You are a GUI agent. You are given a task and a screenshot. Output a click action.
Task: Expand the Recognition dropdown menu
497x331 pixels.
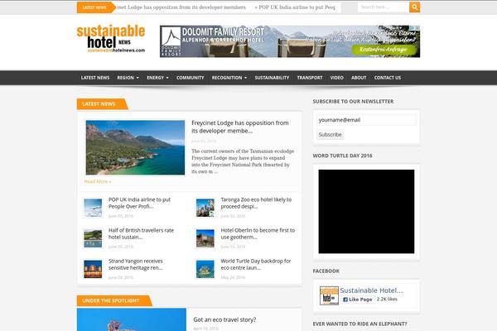click(x=229, y=78)
